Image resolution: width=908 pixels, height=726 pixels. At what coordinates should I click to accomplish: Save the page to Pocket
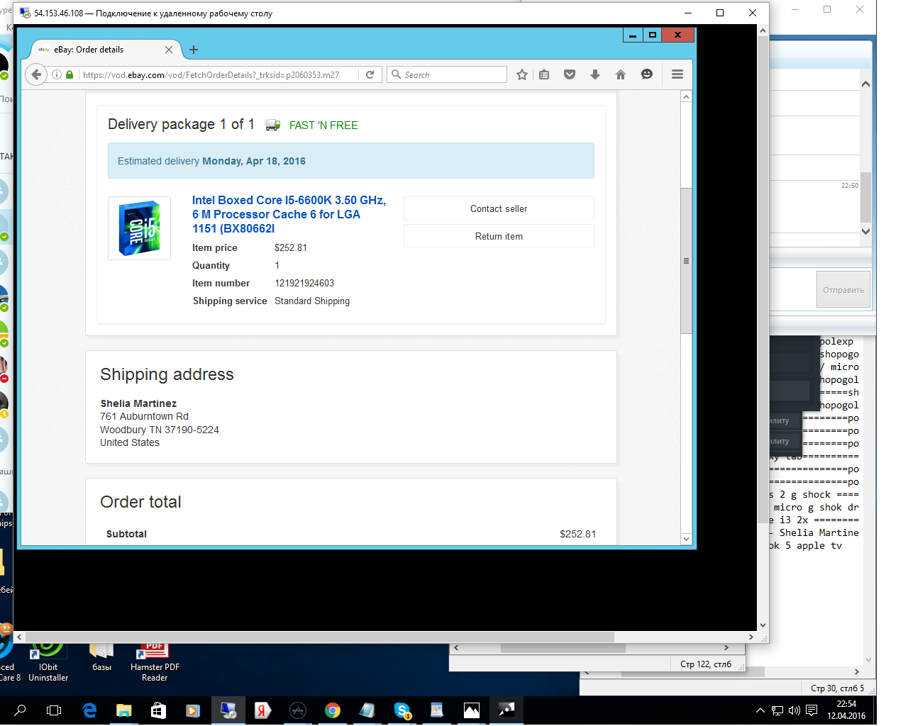click(x=570, y=74)
